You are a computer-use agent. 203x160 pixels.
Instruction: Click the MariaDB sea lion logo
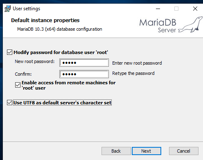click(x=190, y=25)
